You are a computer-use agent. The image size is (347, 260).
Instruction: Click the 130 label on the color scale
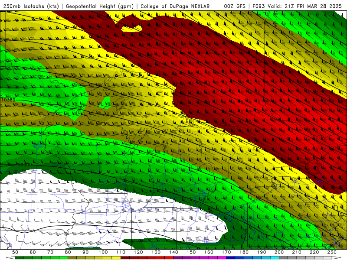(x=156, y=252)
